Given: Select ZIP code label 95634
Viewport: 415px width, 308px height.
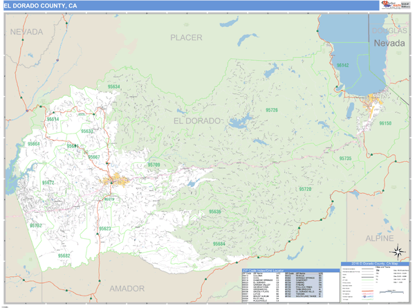Looking at the screenshot, I should [x=114, y=87].
